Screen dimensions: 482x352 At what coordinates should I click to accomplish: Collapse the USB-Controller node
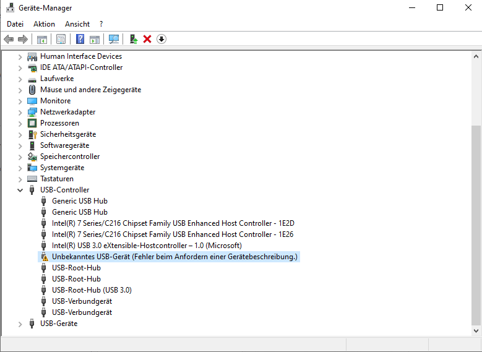[x=20, y=191]
